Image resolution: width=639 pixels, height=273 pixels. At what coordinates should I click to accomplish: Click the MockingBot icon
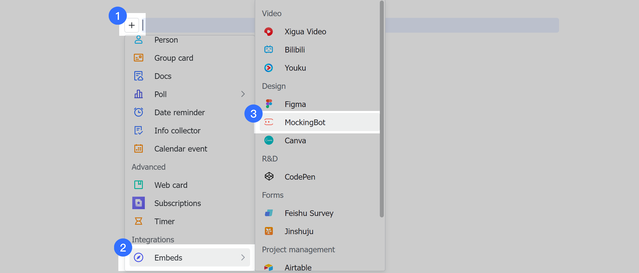[269, 122]
